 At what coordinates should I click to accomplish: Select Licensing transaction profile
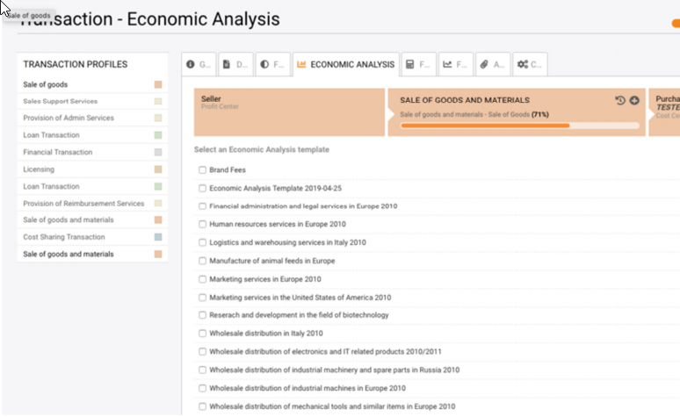pos(39,169)
